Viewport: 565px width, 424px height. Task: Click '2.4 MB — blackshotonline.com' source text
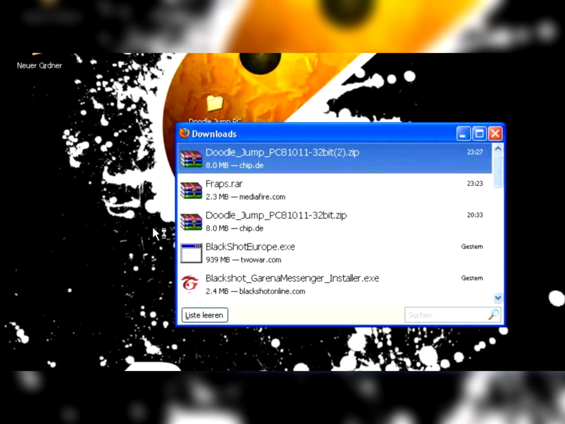[x=255, y=291]
